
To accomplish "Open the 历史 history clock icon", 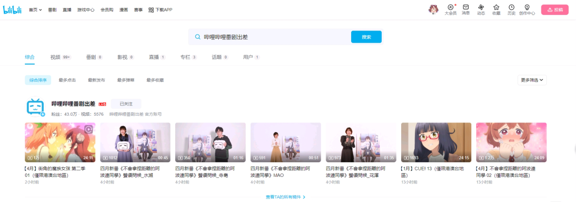I will click(x=512, y=7).
